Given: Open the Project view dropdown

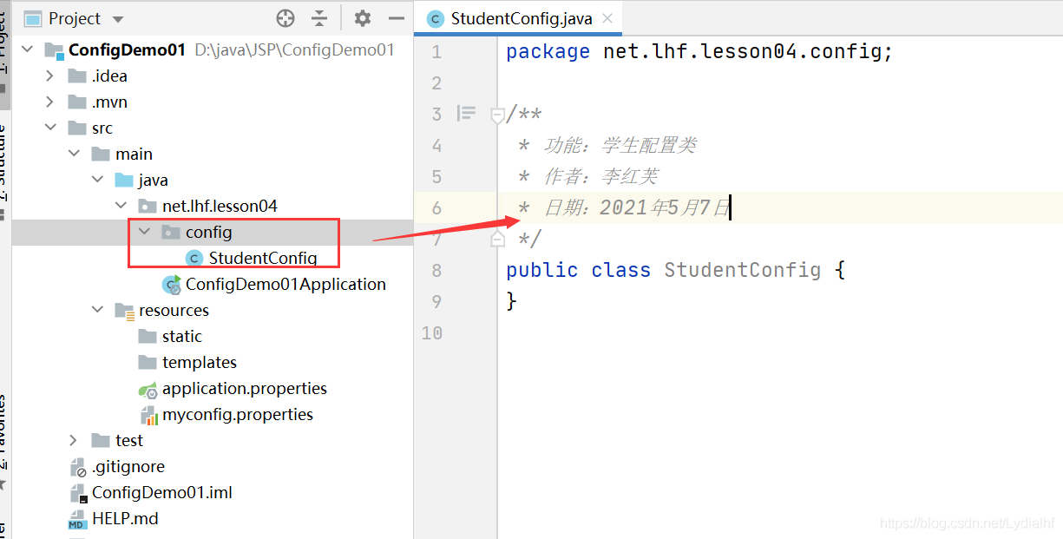Looking at the screenshot, I should pos(119,19).
